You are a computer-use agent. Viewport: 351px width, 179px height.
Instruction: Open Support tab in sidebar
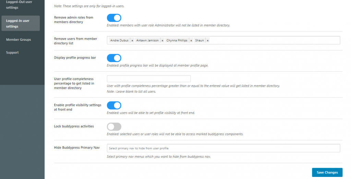pyautogui.click(x=12, y=52)
